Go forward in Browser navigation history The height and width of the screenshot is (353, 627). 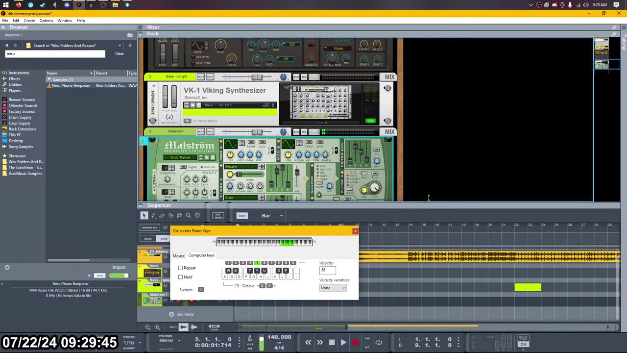(x=16, y=46)
